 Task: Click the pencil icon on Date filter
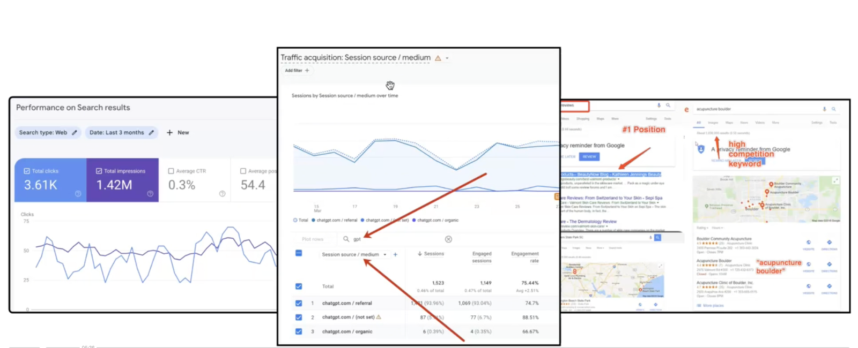[151, 133]
